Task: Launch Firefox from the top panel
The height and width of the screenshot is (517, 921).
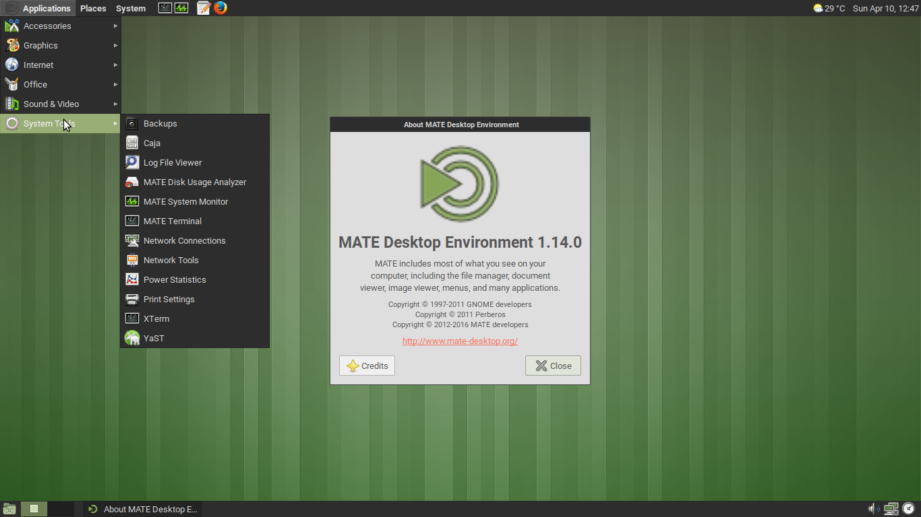Action: point(220,8)
